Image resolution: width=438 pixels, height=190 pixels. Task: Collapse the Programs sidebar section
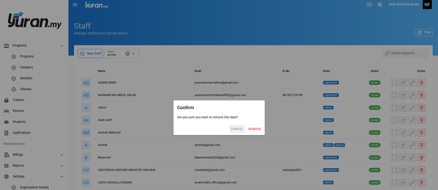coord(62,46)
